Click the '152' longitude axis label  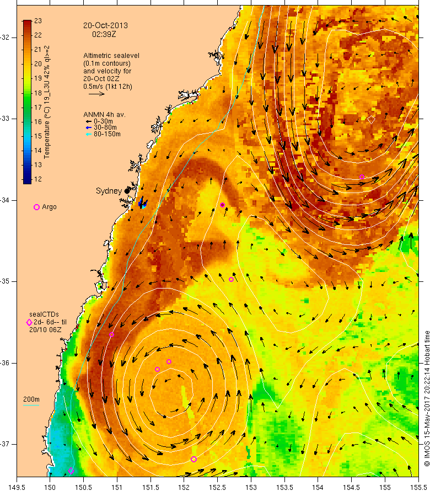[x=184, y=487]
